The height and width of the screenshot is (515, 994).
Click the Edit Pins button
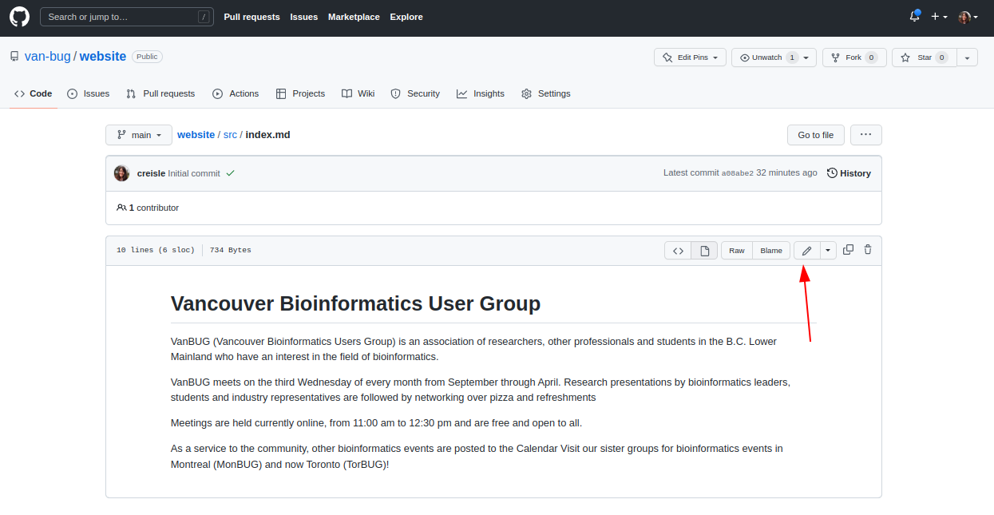coord(691,57)
